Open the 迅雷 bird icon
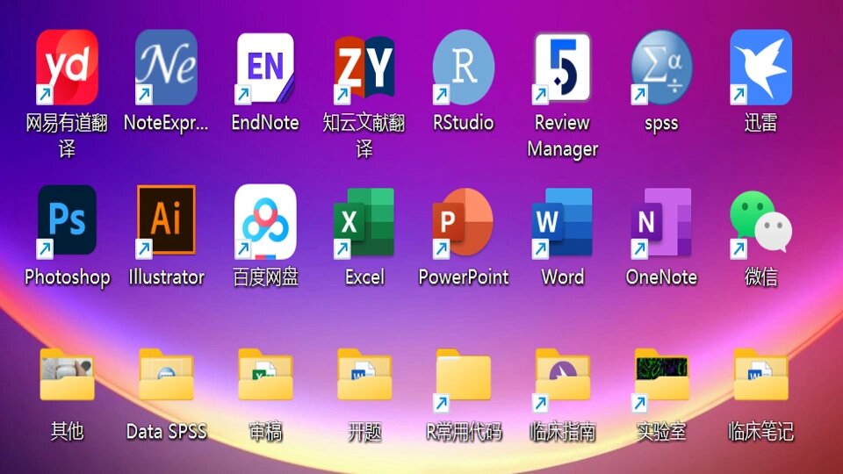The image size is (843, 474). click(x=760, y=68)
